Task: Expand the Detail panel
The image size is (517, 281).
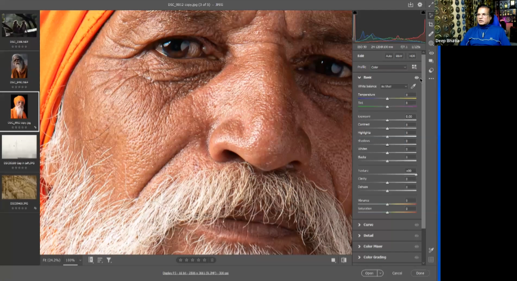Action: coord(369,235)
